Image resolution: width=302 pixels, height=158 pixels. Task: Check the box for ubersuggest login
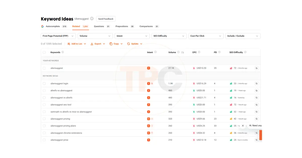[x=44, y=84]
